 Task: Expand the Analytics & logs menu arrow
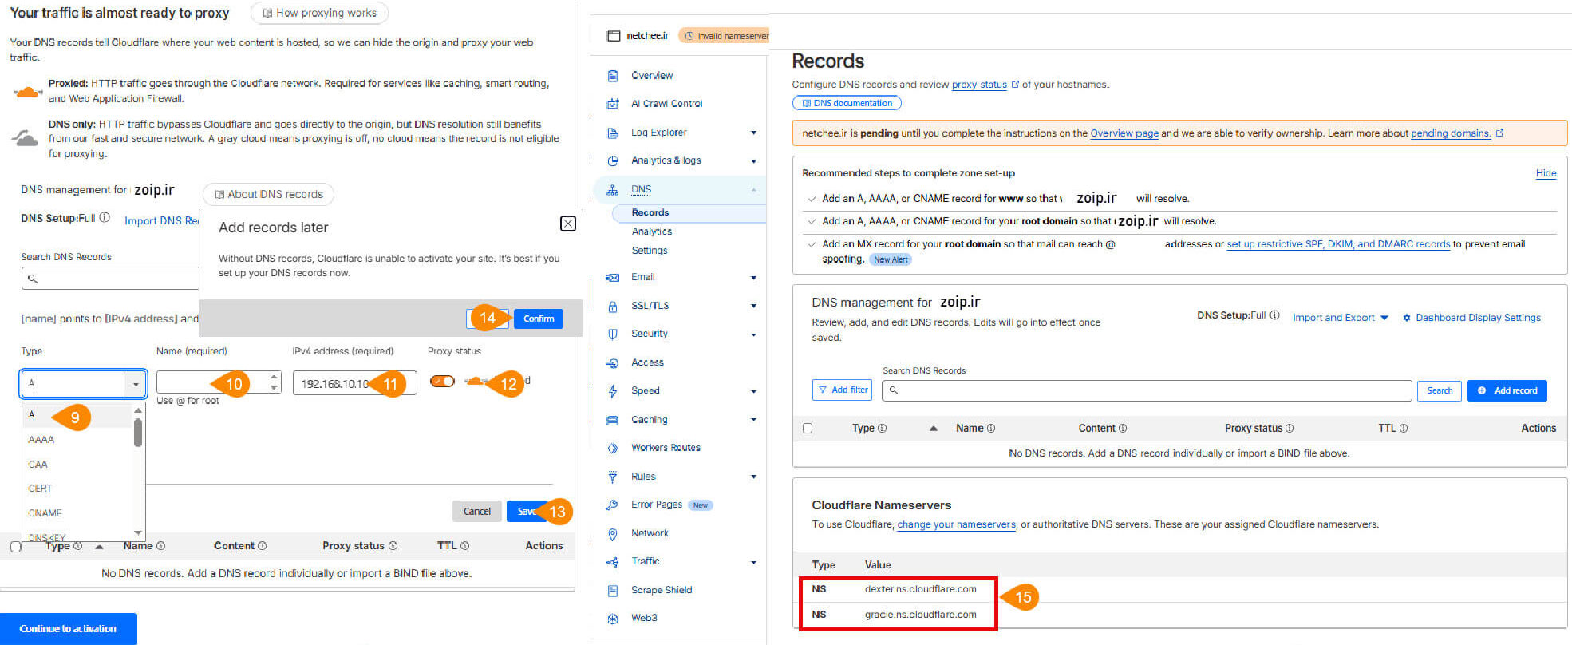[x=753, y=161]
